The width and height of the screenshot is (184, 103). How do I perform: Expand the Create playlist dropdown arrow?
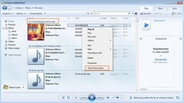(45, 14)
